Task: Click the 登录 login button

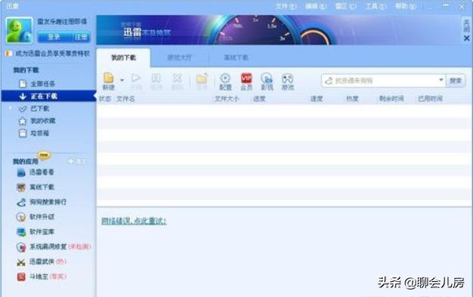Action: click(54, 37)
